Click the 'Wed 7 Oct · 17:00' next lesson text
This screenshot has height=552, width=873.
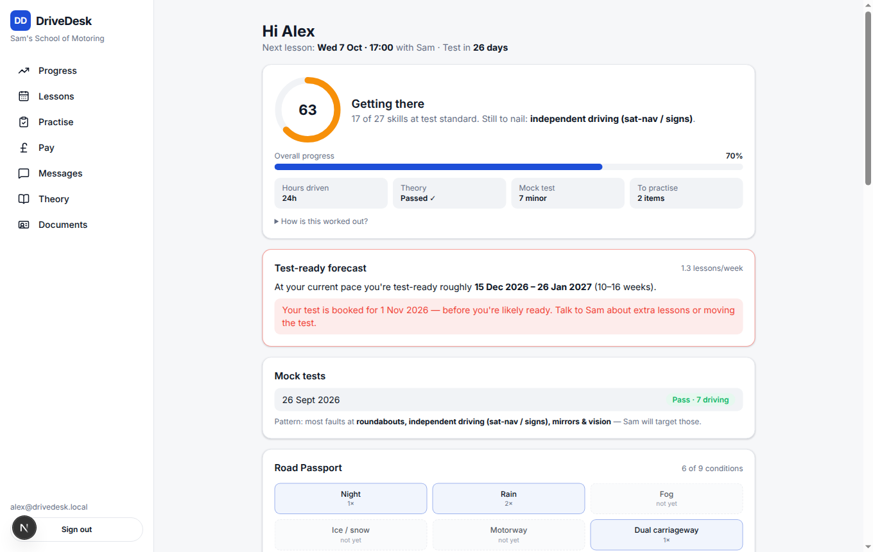click(x=355, y=47)
